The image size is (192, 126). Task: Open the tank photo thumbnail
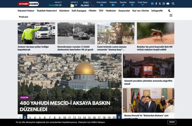76,33
